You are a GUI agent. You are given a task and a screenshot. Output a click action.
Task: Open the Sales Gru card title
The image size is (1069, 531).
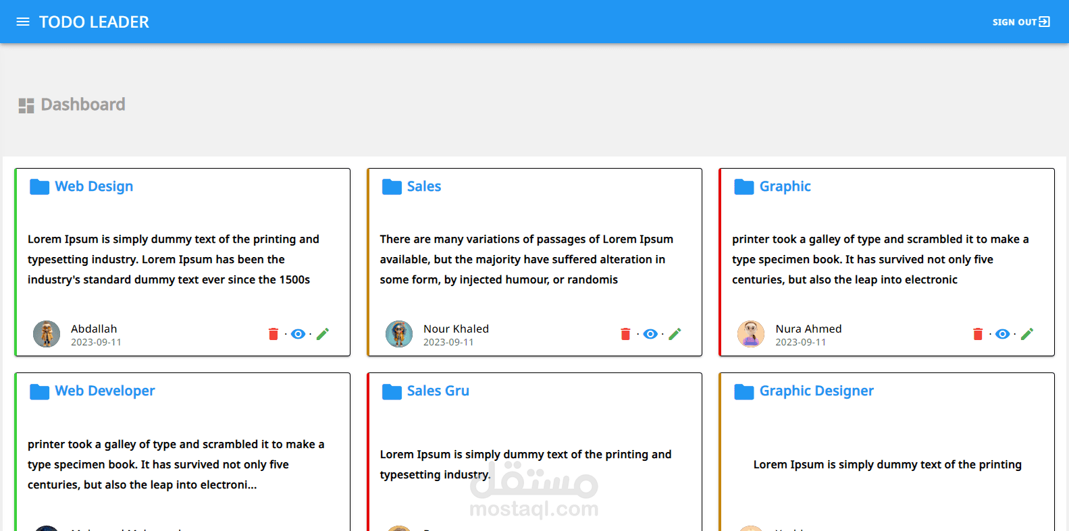pyautogui.click(x=438, y=391)
